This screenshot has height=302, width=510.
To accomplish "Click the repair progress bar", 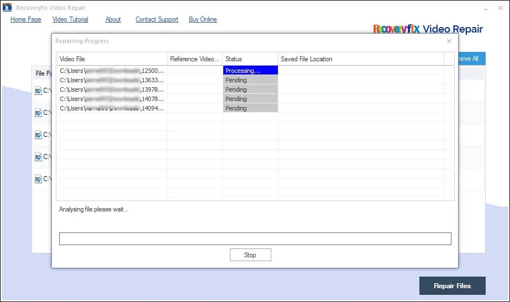I will 255,239.
